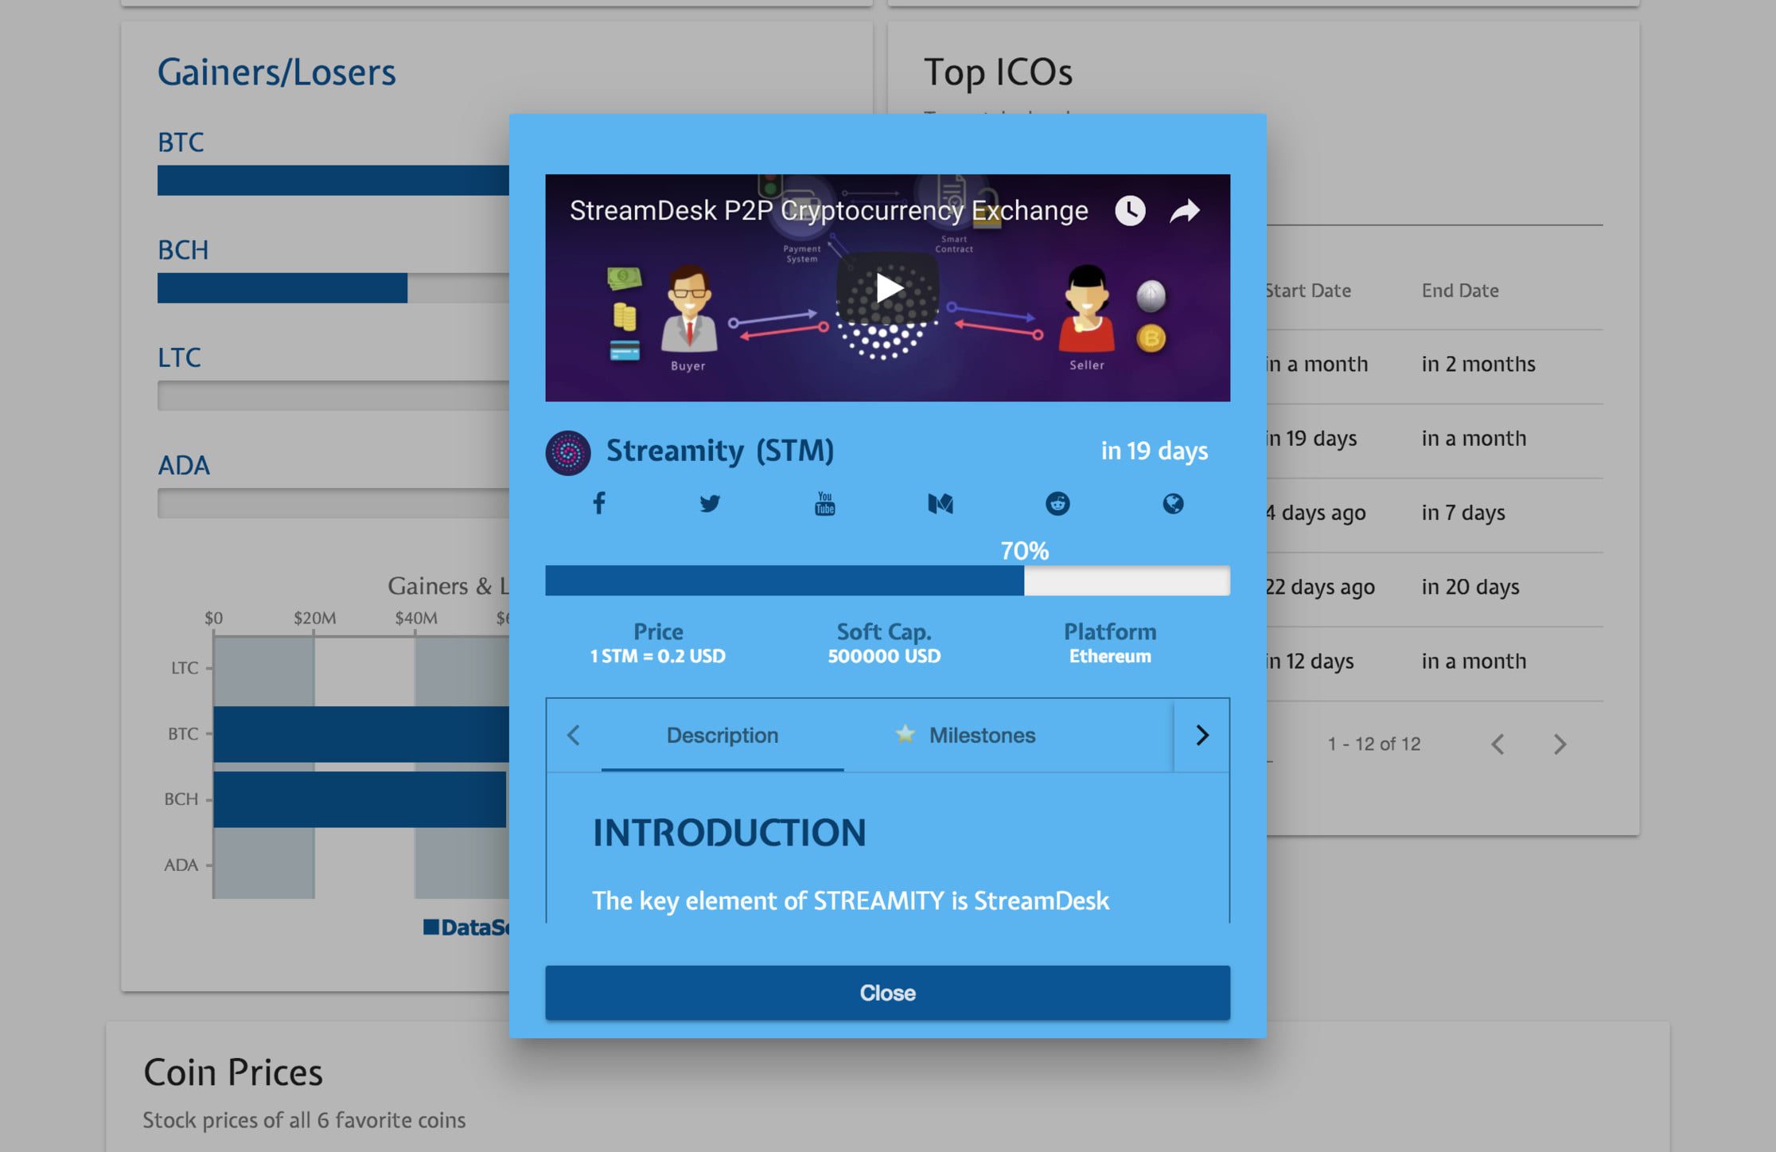Screen dimensions: 1776x1152
Task: Play the StreamDesk P2P video
Action: pos(887,288)
